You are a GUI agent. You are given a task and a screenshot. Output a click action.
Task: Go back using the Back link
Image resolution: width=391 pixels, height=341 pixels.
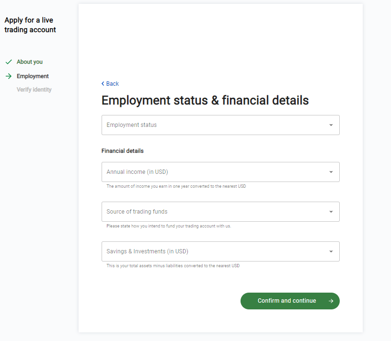pyautogui.click(x=113, y=84)
